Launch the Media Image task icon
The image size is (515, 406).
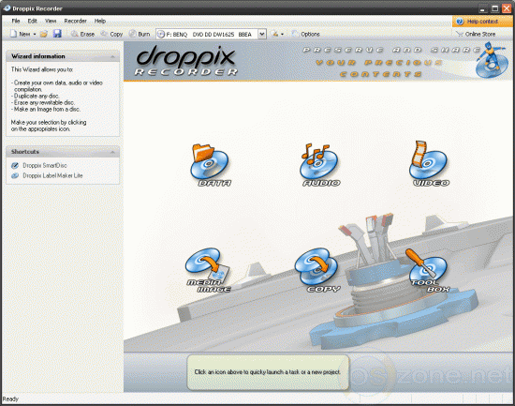[x=208, y=270]
